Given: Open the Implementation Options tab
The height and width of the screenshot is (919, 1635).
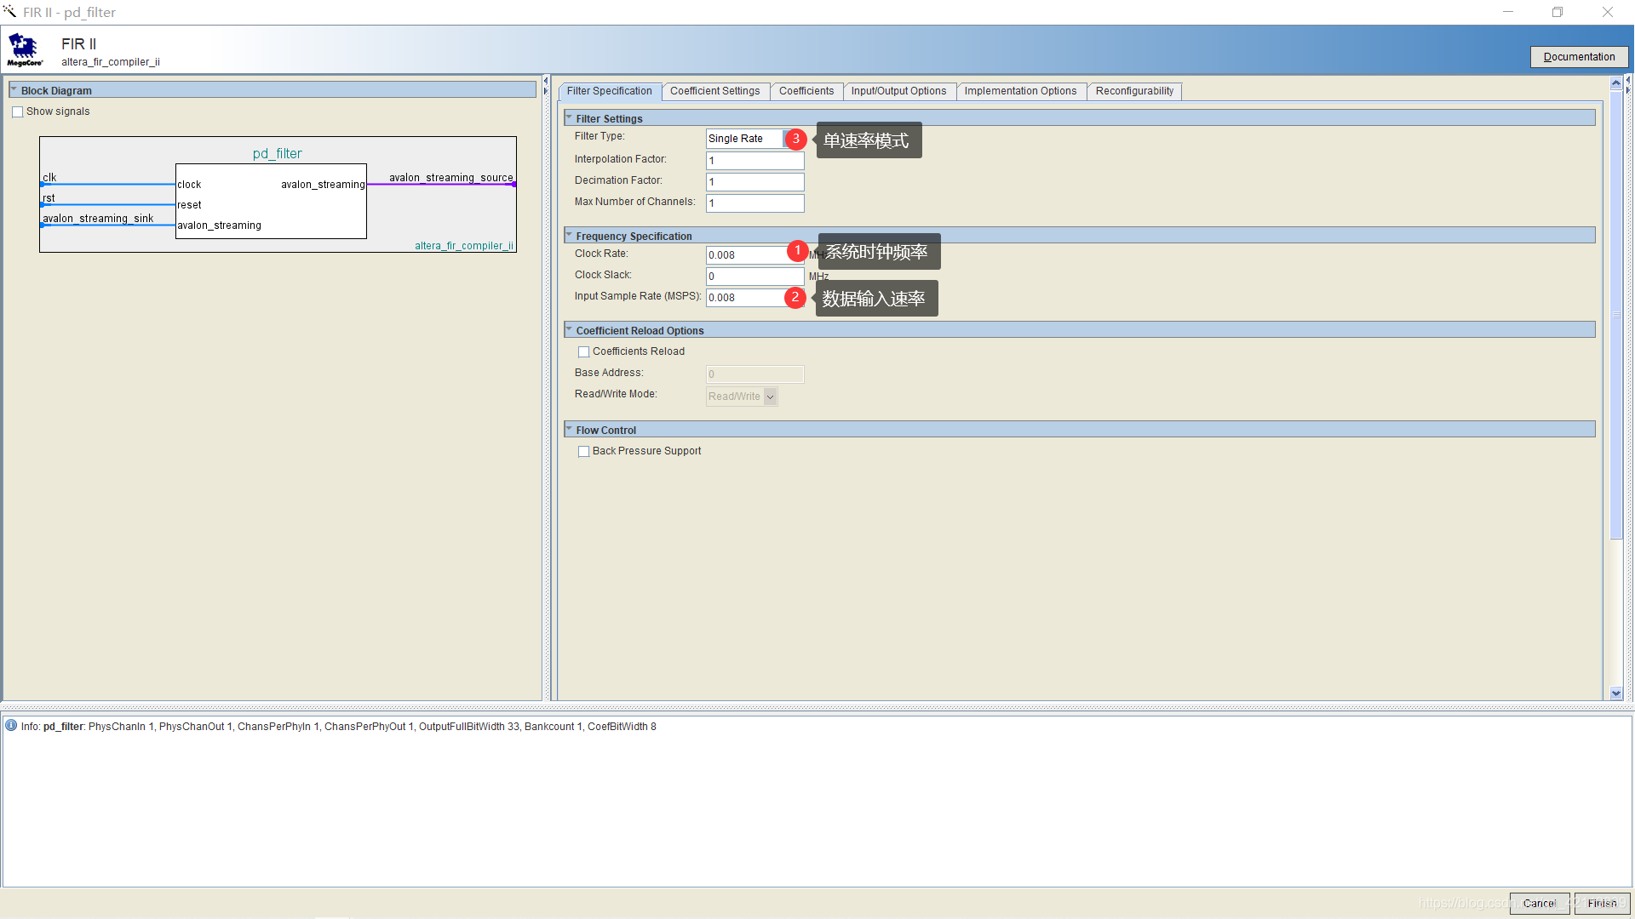Looking at the screenshot, I should 1020,91.
